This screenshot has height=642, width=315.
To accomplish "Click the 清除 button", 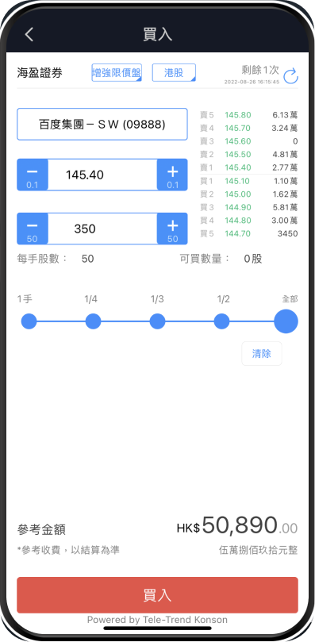I will 262,353.
